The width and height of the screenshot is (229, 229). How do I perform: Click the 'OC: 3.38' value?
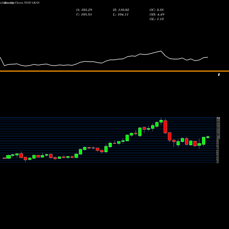point(157,10)
